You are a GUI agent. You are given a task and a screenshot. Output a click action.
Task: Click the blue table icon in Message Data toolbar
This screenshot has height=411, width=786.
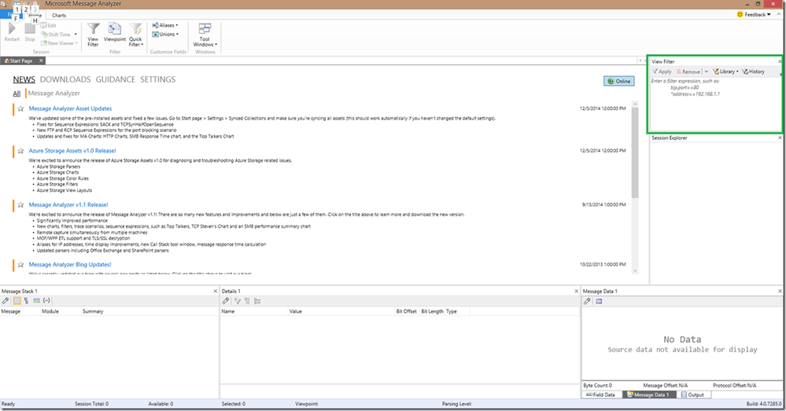tap(599, 301)
